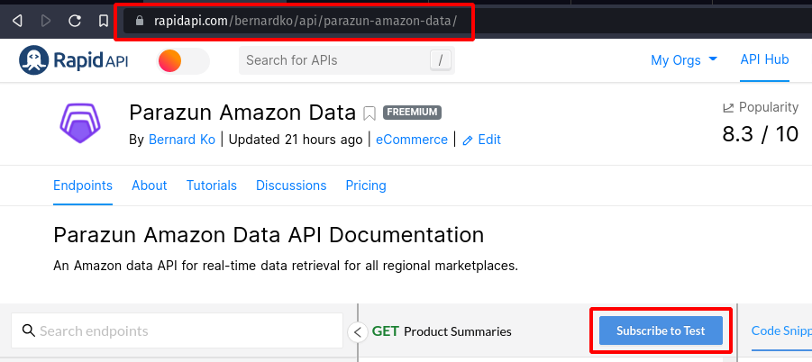Switch to the About tab

pos(150,186)
